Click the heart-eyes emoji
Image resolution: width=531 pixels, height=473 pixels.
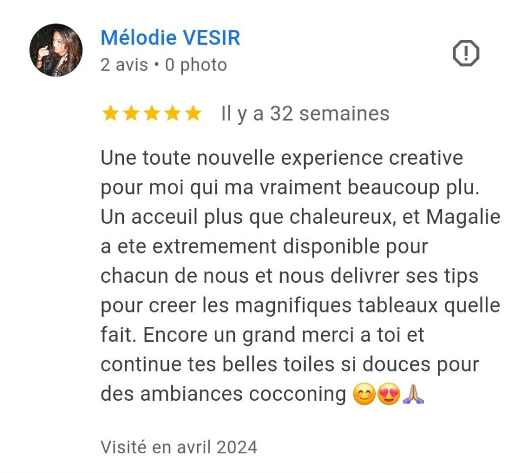click(x=389, y=394)
